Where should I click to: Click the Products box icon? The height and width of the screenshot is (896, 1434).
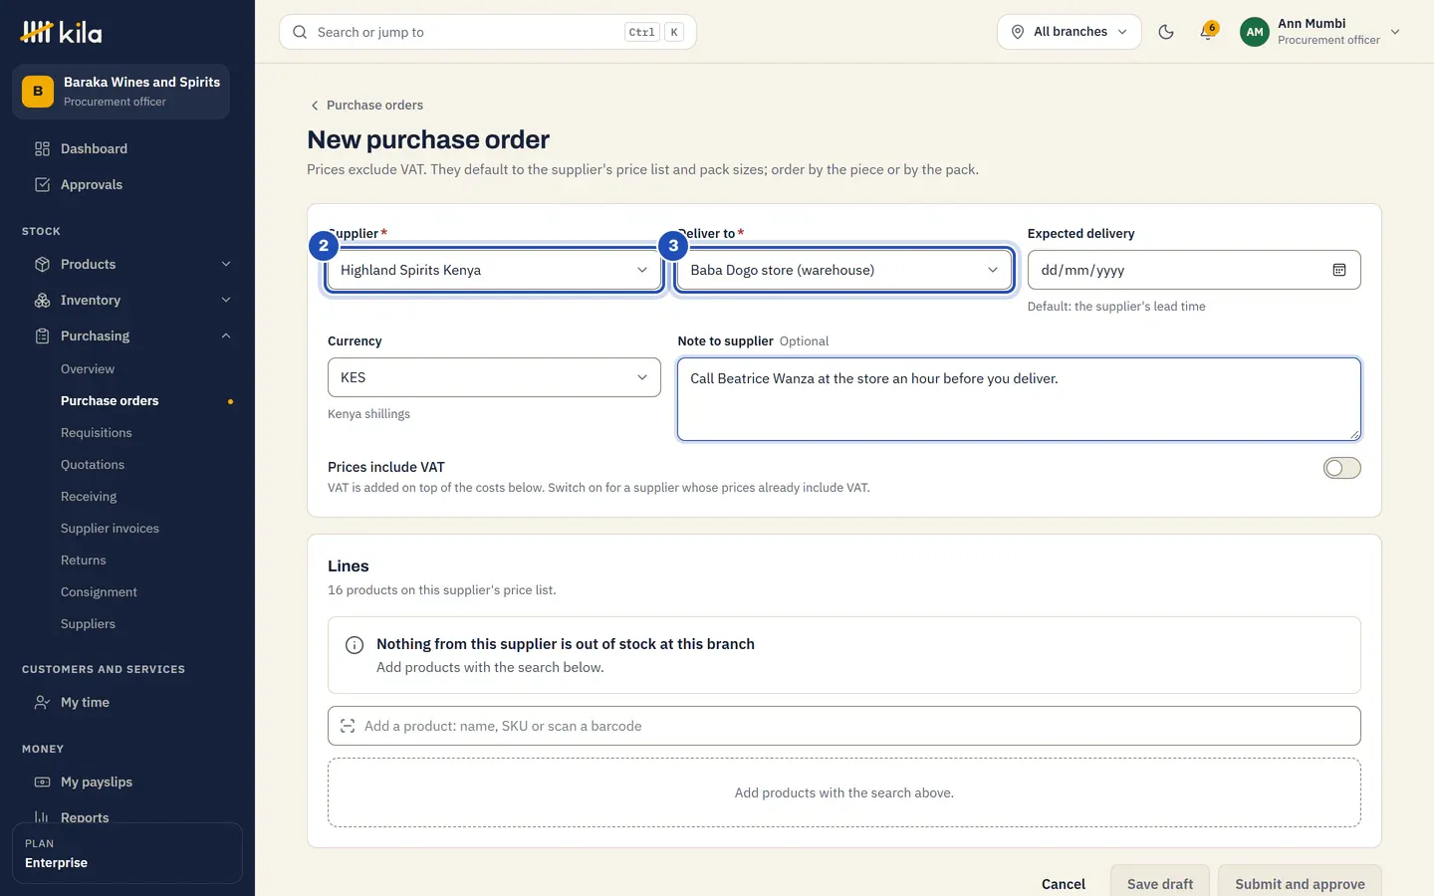pyautogui.click(x=42, y=264)
